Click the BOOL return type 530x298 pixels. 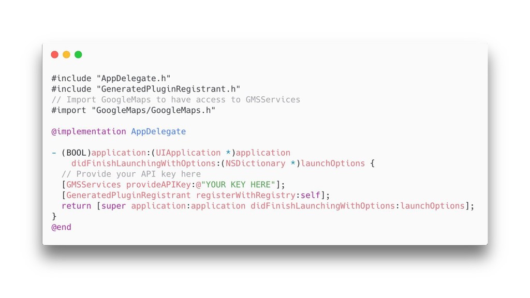pyautogui.click(x=76, y=153)
